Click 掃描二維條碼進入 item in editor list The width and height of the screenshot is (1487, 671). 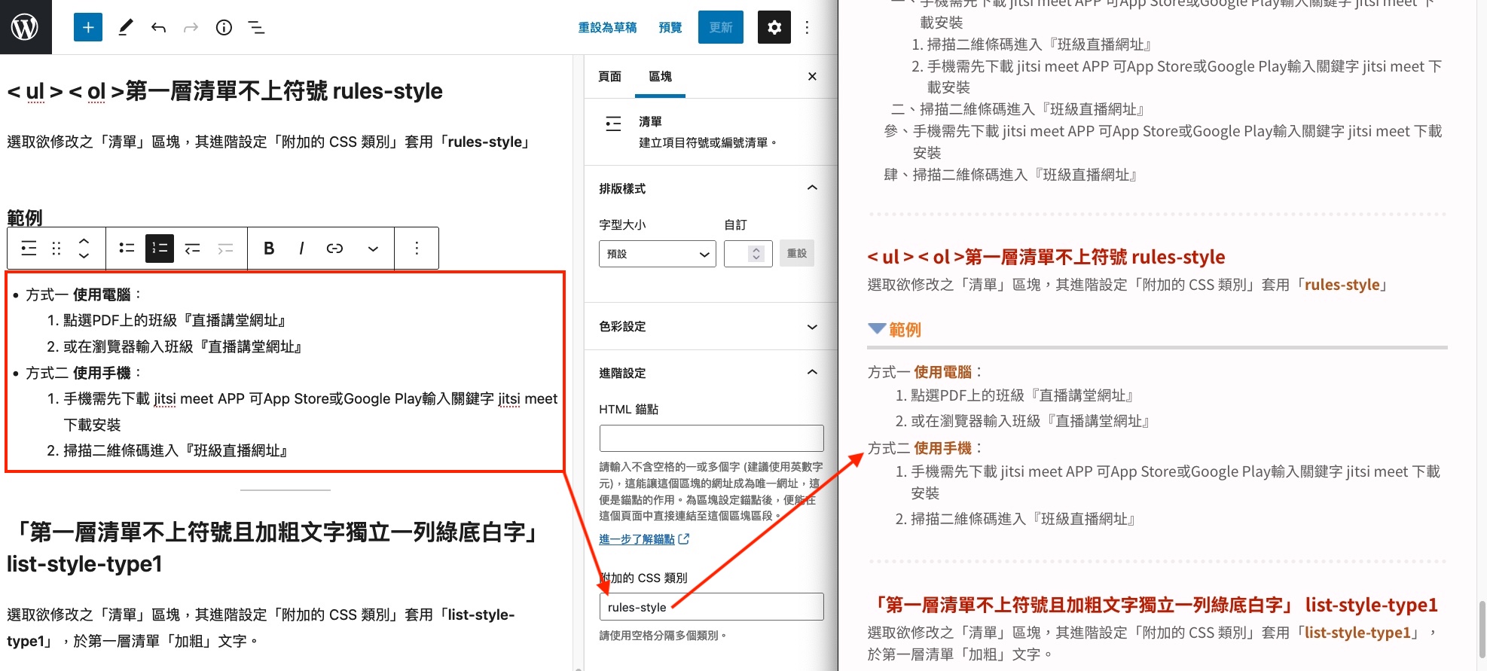pyautogui.click(x=176, y=450)
